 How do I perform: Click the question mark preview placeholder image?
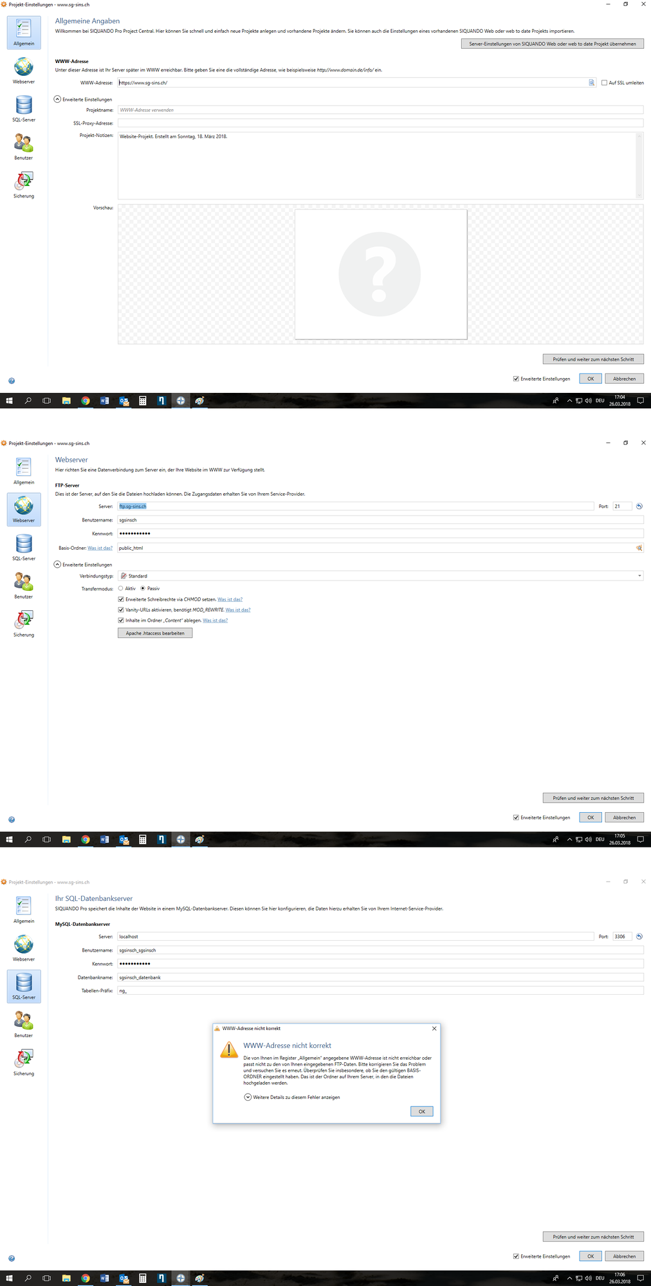click(x=380, y=275)
